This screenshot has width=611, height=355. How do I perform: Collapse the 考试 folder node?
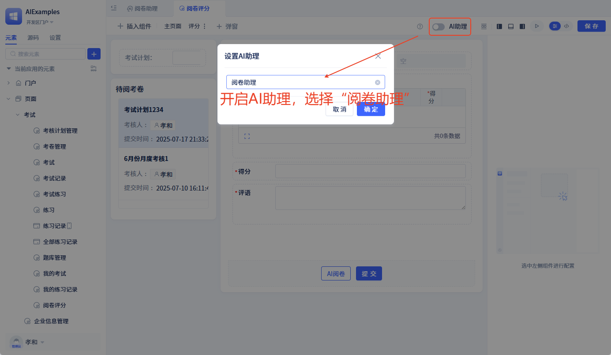point(17,115)
